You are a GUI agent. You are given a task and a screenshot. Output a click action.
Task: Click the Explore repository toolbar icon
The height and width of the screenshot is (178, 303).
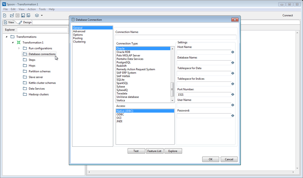pos(17,15)
